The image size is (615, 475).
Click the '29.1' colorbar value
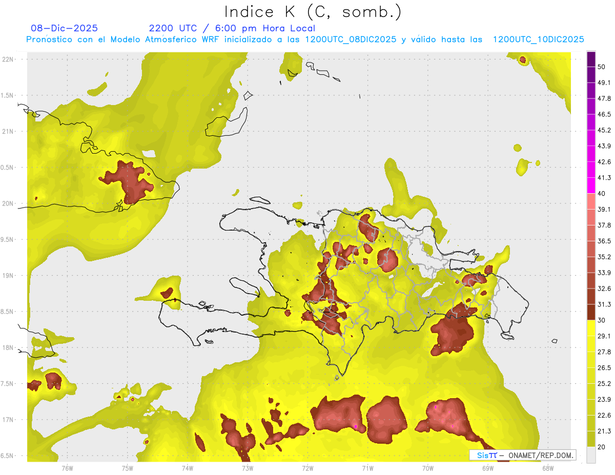[604, 336]
